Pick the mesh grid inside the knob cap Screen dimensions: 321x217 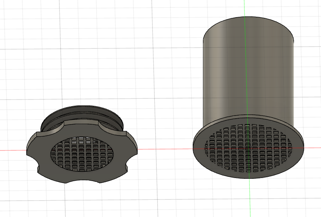coord(82,154)
